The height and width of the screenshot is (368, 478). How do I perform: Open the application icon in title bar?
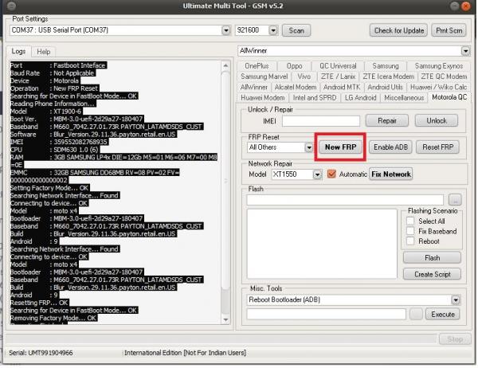pyautogui.click(x=11, y=6)
